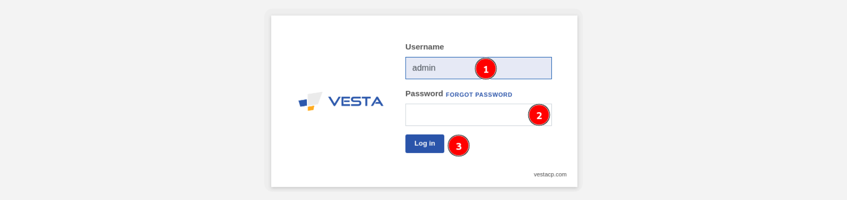
Task: Click the Log in button
Action: coord(425,144)
